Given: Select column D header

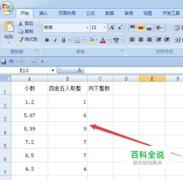Looking at the screenshot, I should [126, 79].
